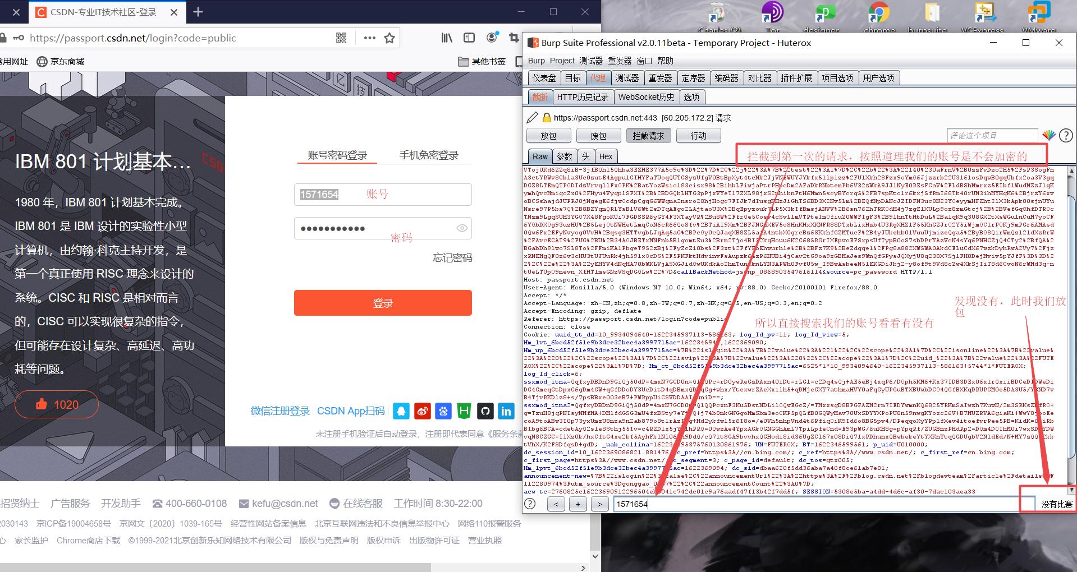The image size is (1077, 572).
Task: Click the 微信注册登录 link
Action: coord(280,411)
